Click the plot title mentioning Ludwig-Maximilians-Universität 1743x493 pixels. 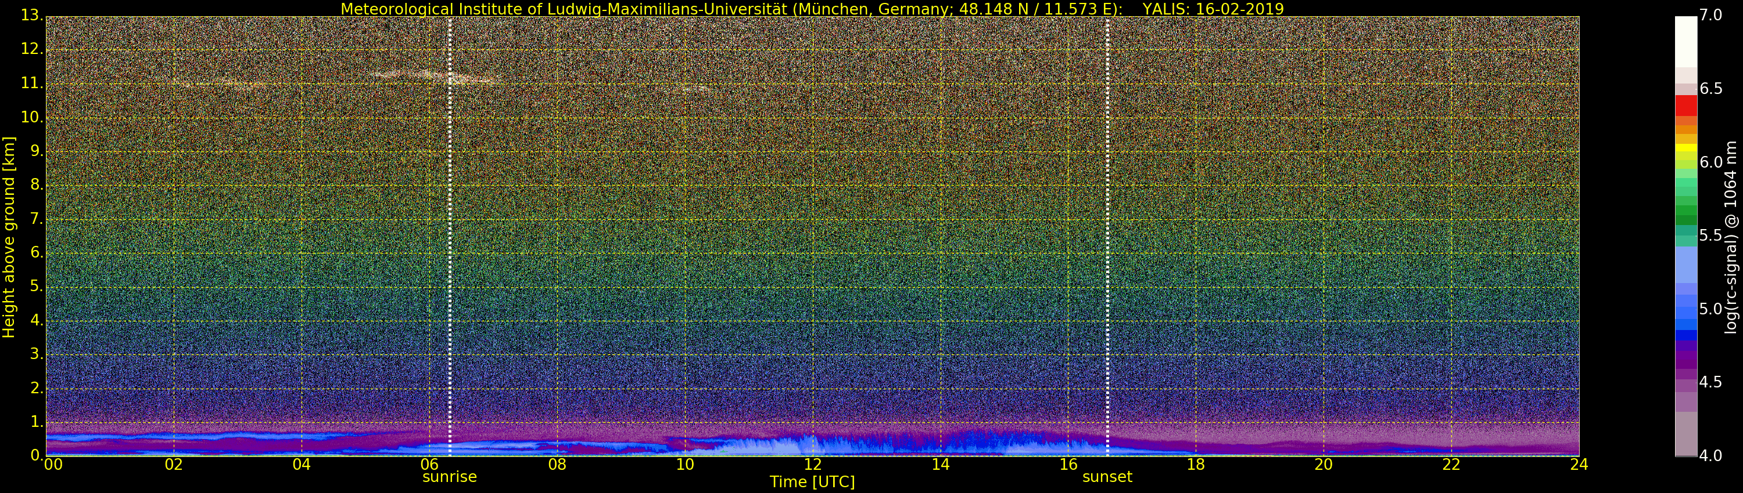pyautogui.click(x=812, y=9)
